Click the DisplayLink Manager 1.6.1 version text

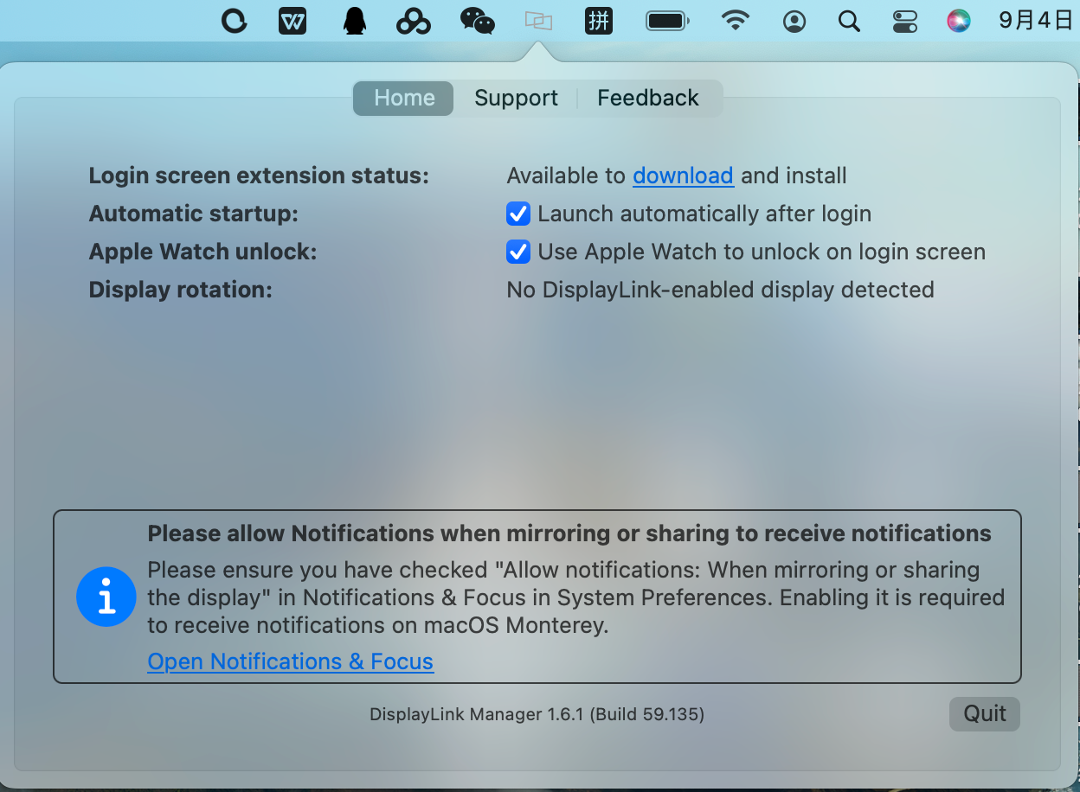click(x=537, y=714)
